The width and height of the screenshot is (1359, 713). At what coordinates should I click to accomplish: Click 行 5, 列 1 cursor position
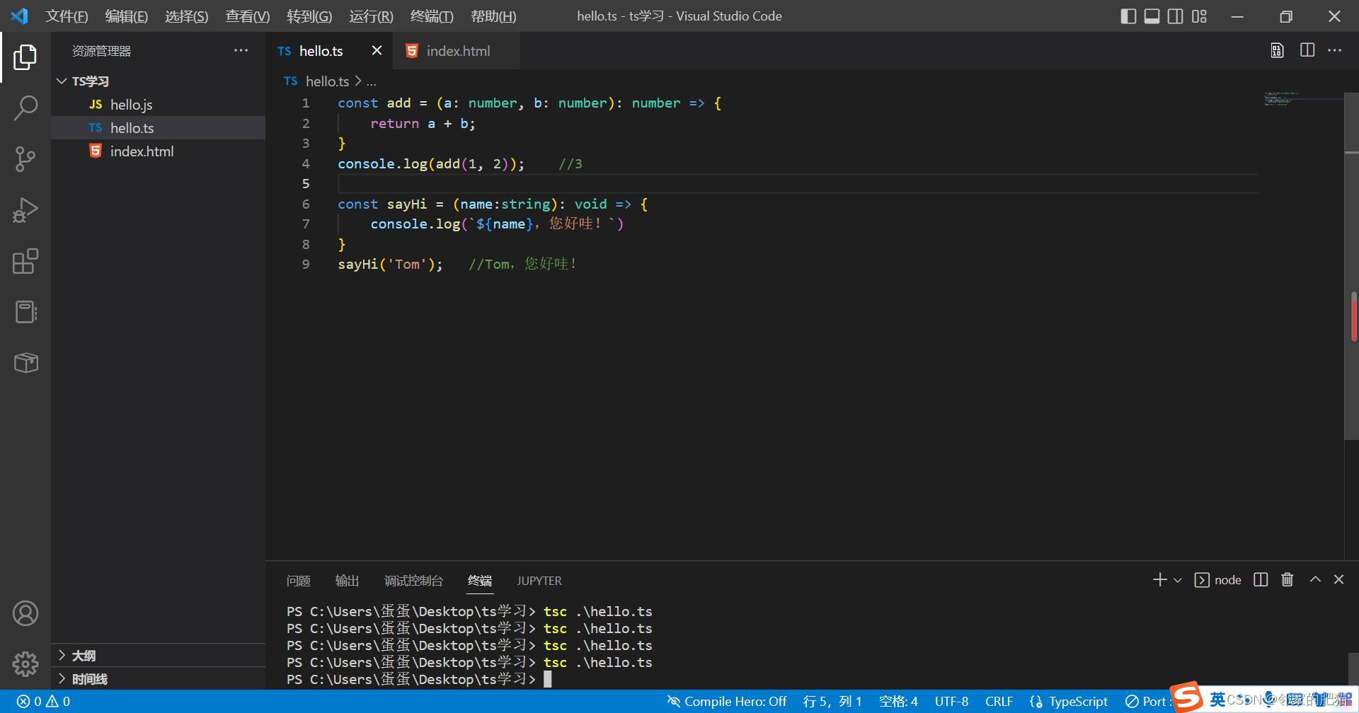point(832,702)
